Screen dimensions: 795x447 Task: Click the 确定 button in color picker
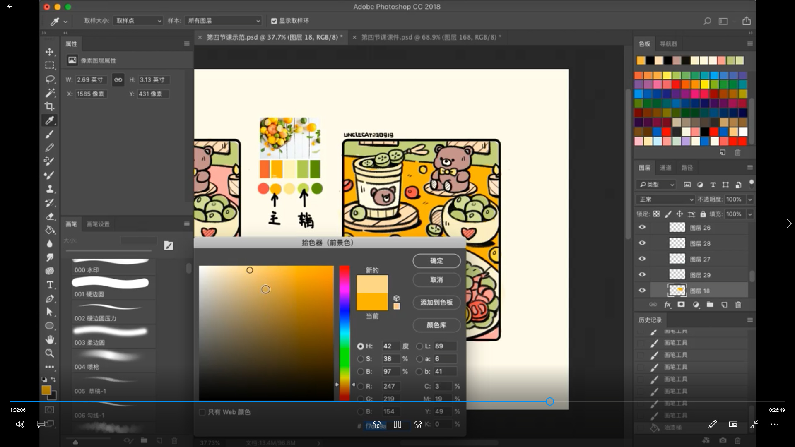436,261
